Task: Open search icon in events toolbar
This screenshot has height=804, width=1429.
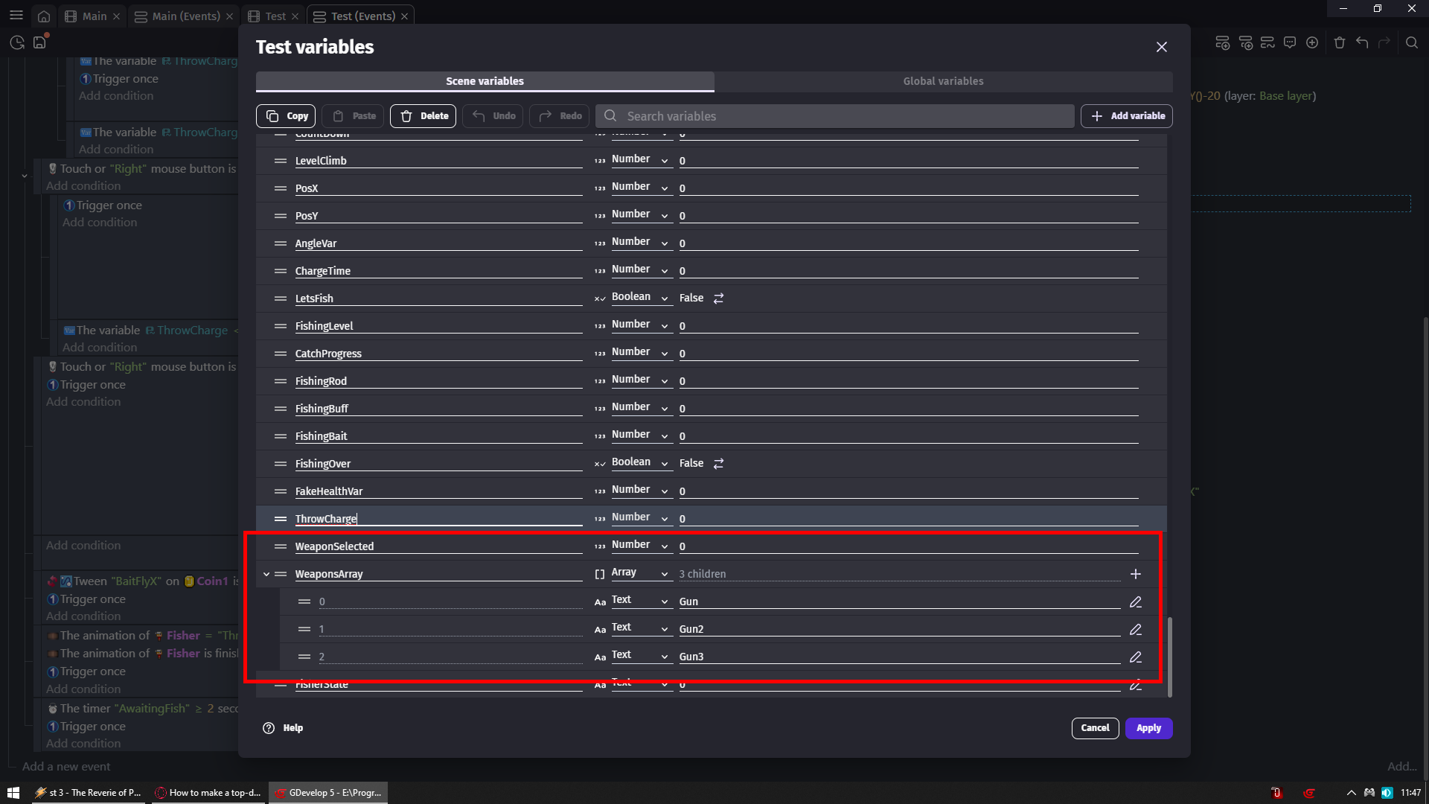Action: click(x=1411, y=43)
